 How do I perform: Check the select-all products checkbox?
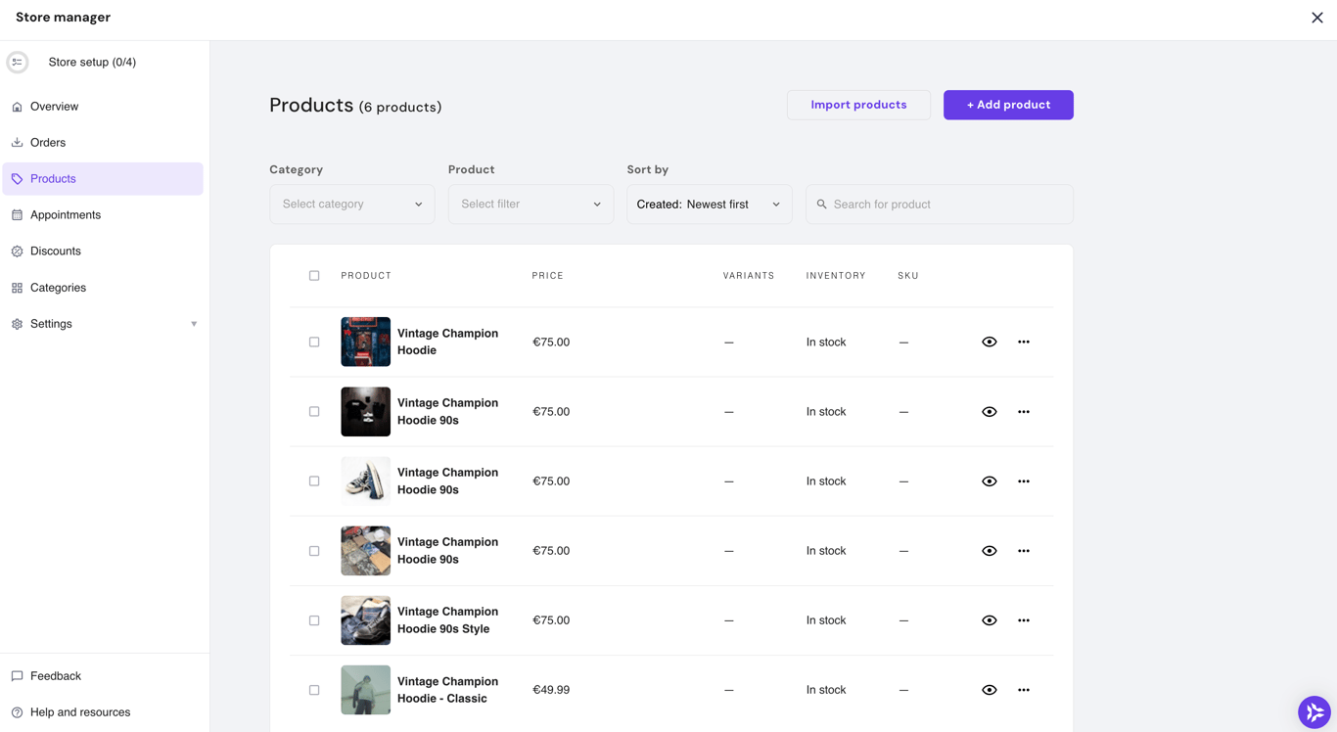314,275
